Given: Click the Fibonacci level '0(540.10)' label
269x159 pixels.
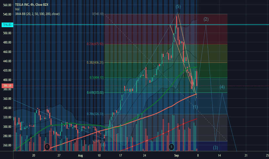Looking at the screenshot, I should pyautogui.click(x=98, y=14).
